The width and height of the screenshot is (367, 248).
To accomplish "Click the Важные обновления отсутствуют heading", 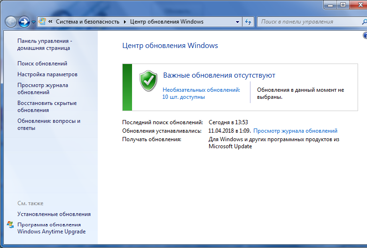I will coord(219,75).
